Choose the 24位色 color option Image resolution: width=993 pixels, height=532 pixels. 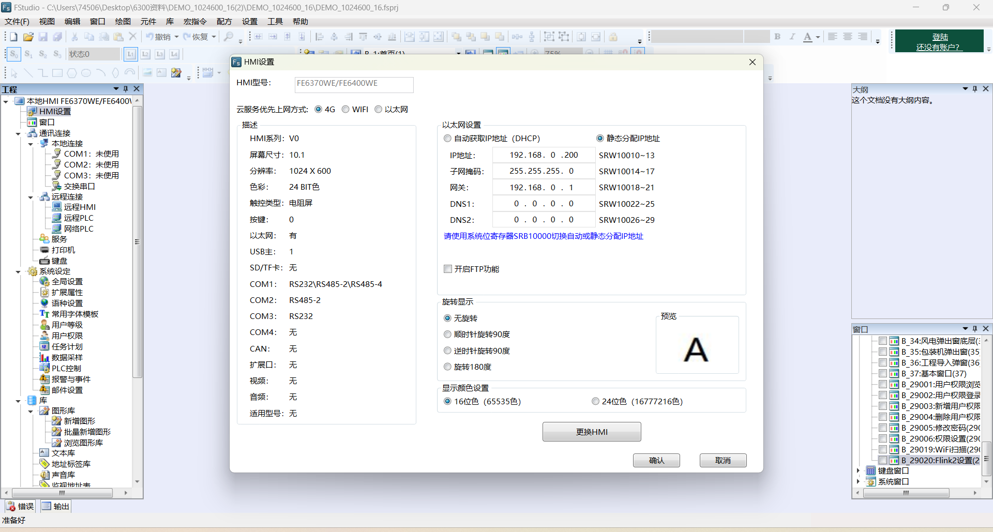(x=595, y=402)
